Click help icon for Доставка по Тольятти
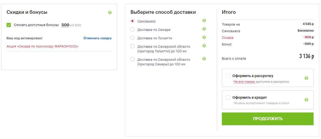Image resolution: width=321 pixels, height=139 pixels. tap(204, 37)
